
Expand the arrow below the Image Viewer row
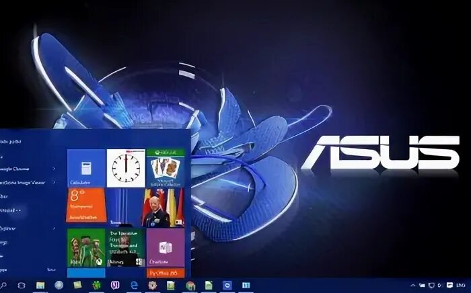[54, 228]
